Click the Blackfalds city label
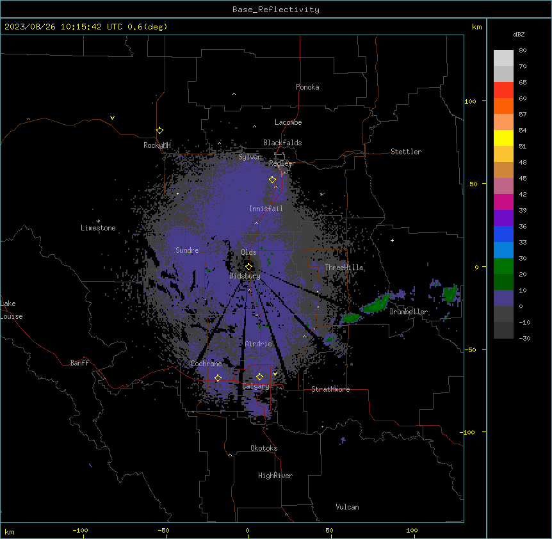The width and height of the screenshot is (552, 539). 282,143
